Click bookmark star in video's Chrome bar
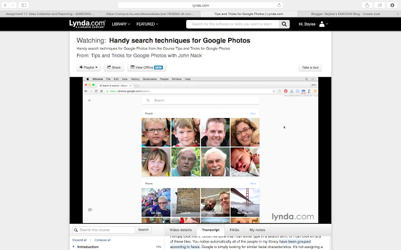 pyautogui.click(x=274, y=91)
